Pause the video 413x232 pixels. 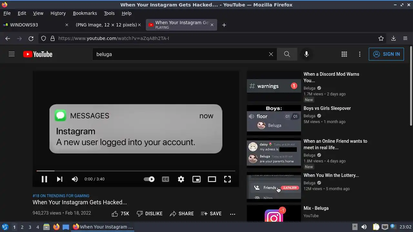45,179
